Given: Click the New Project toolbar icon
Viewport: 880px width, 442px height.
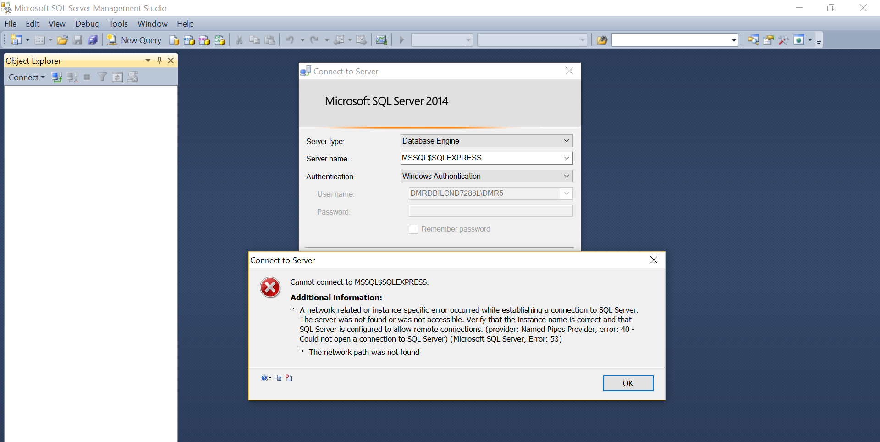Looking at the screenshot, I should (x=16, y=40).
